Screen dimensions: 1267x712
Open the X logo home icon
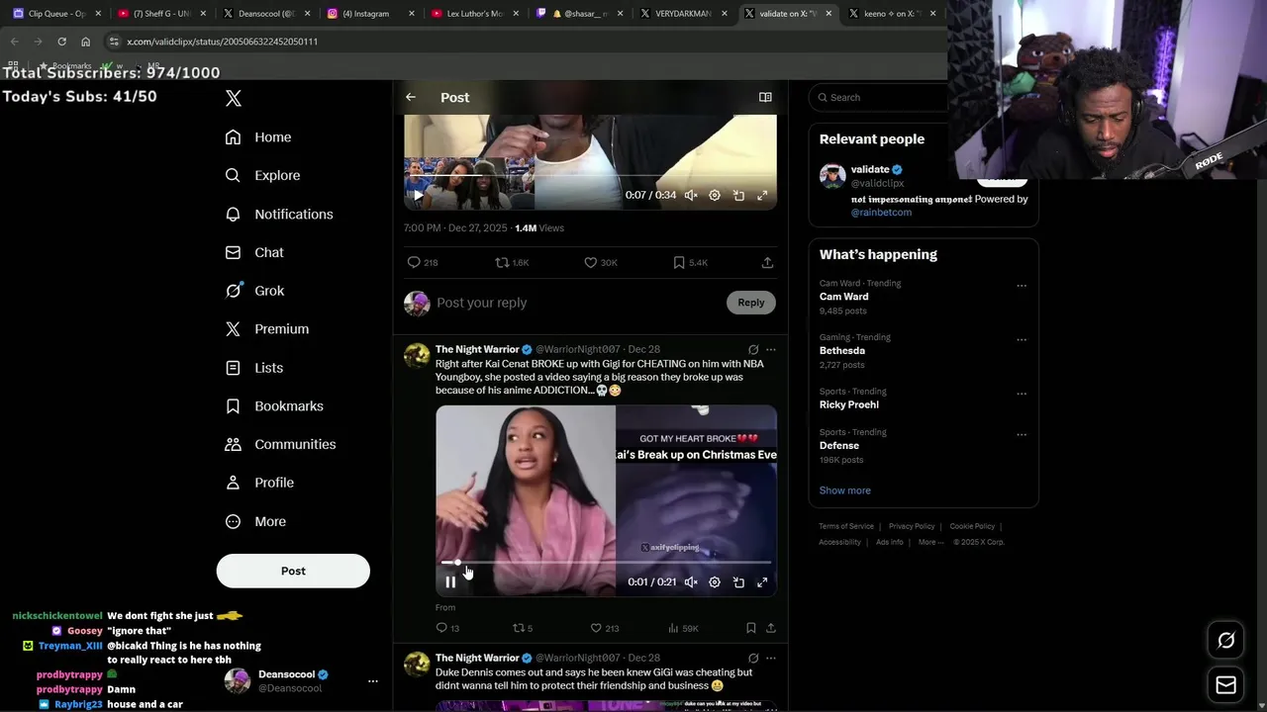[234, 98]
